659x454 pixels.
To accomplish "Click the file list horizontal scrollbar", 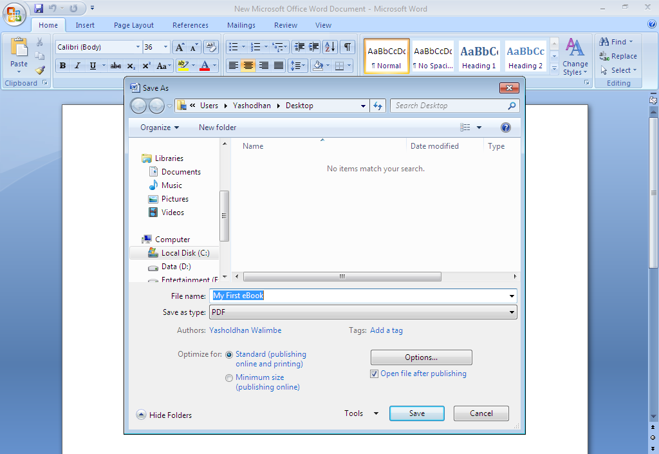I will 342,277.
